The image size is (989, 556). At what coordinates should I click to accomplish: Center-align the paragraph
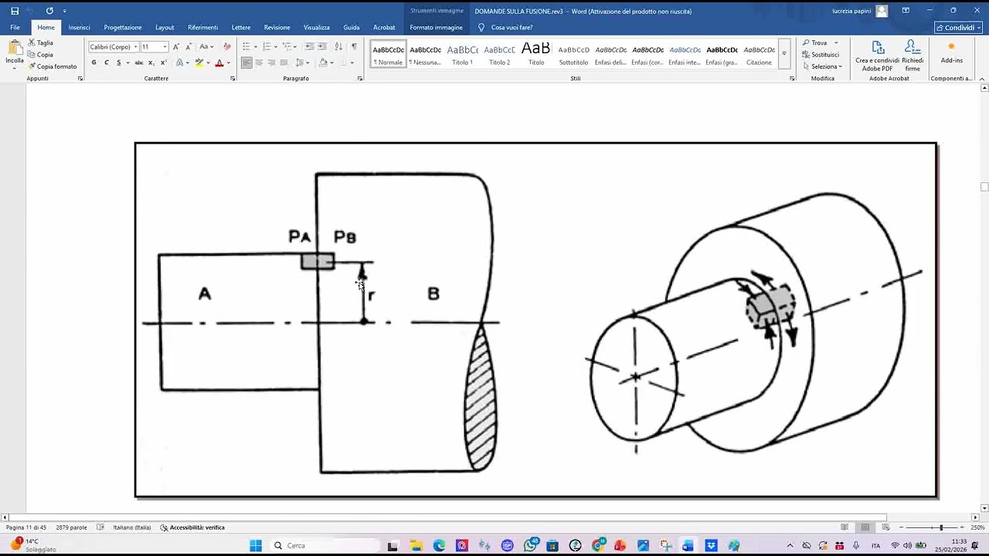pyautogui.click(x=259, y=63)
